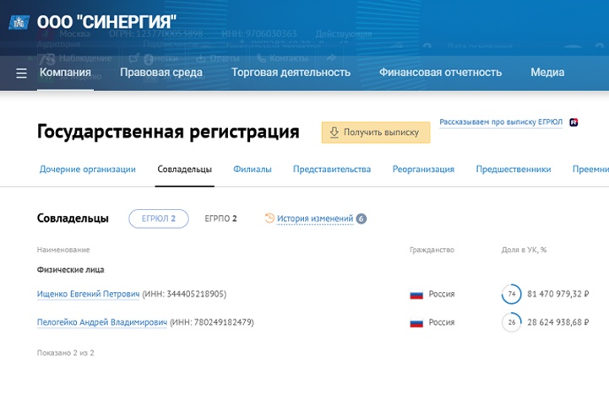Open the Правовая среда menu

click(160, 73)
